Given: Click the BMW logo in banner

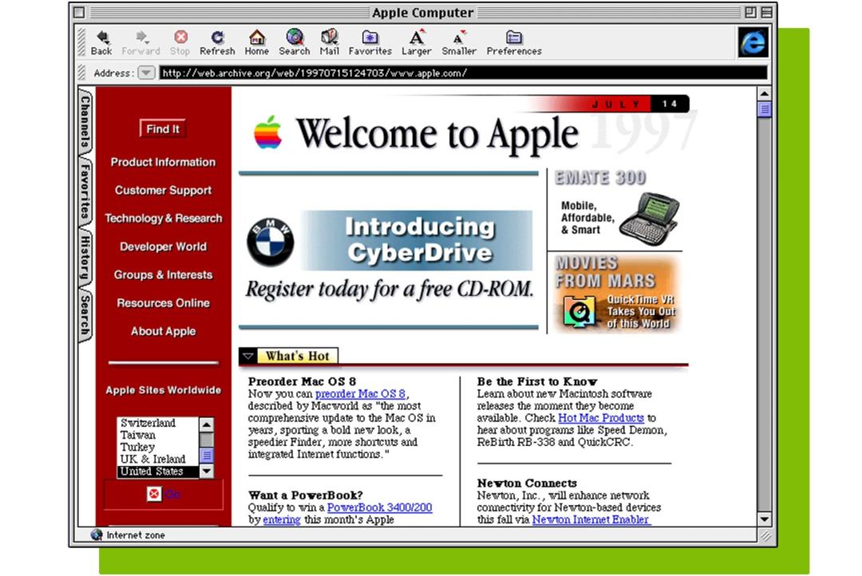Looking at the screenshot, I should tap(270, 242).
